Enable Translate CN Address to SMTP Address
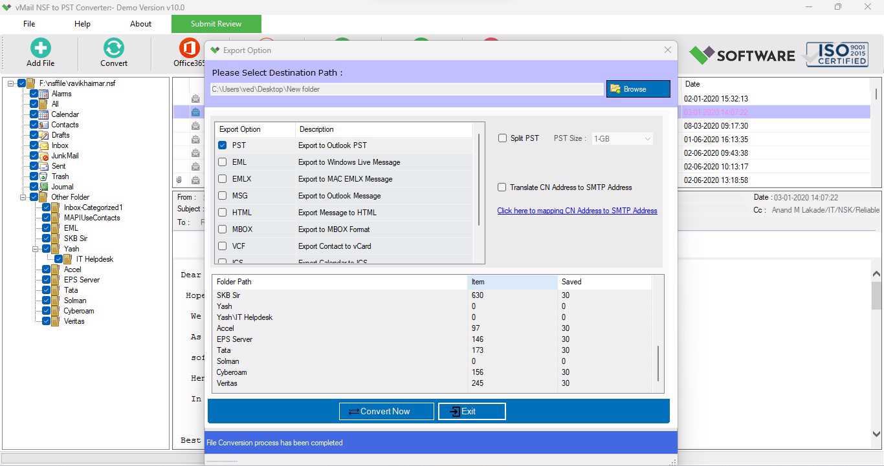The height and width of the screenshot is (466, 884). point(502,187)
